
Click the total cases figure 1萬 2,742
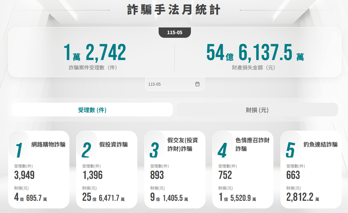tap(95, 52)
